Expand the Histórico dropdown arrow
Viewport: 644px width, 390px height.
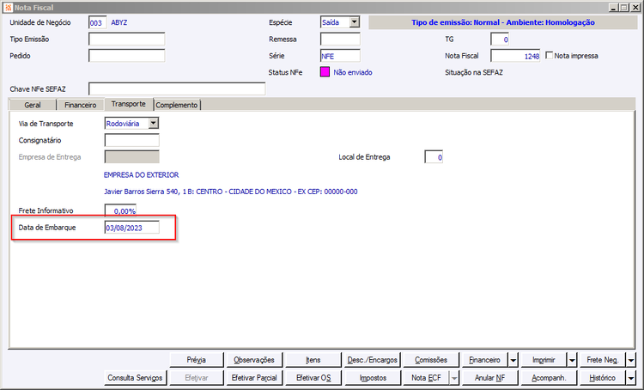631,378
